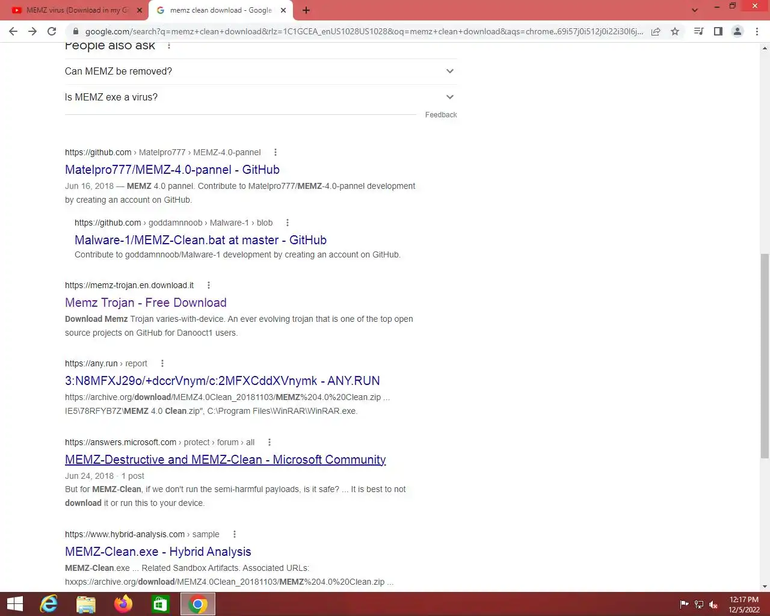Click the site lock icon in address bar
770x616 pixels.
(x=75, y=31)
